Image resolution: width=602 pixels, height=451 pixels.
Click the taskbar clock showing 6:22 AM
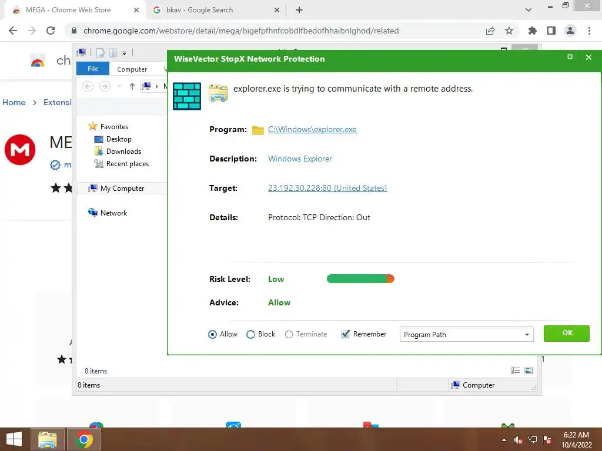pyautogui.click(x=576, y=440)
